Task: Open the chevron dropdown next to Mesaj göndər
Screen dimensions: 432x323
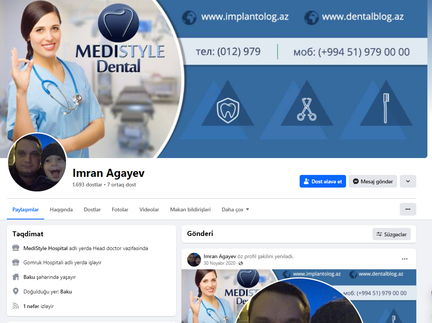Action: point(408,181)
